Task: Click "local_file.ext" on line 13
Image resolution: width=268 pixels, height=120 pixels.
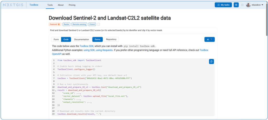Action: click(116, 96)
